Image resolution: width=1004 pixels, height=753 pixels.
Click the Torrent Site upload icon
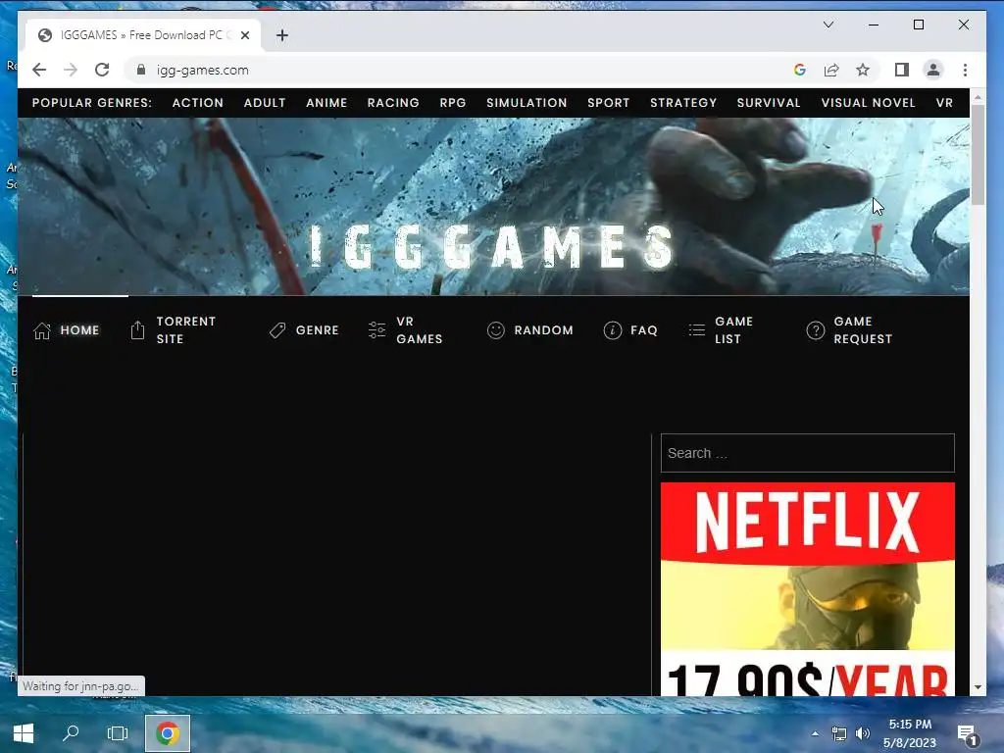click(x=137, y=330)
